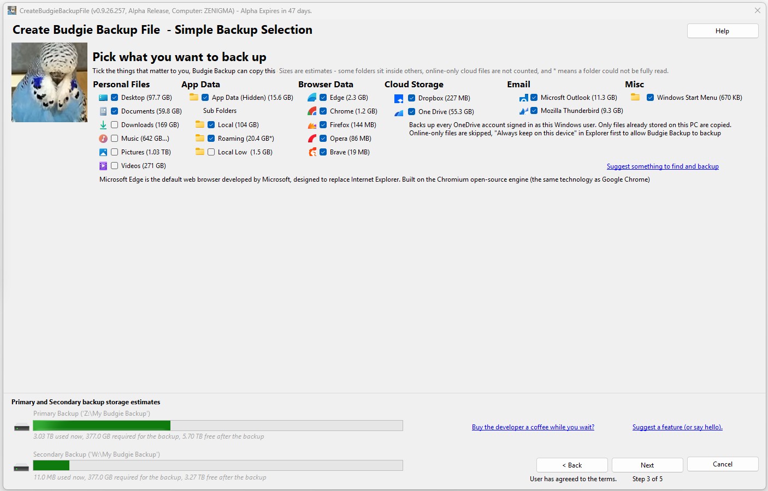Follow 'Buy the developer a coffee' link
Screen dimensions: 768x491
(533, 427)
